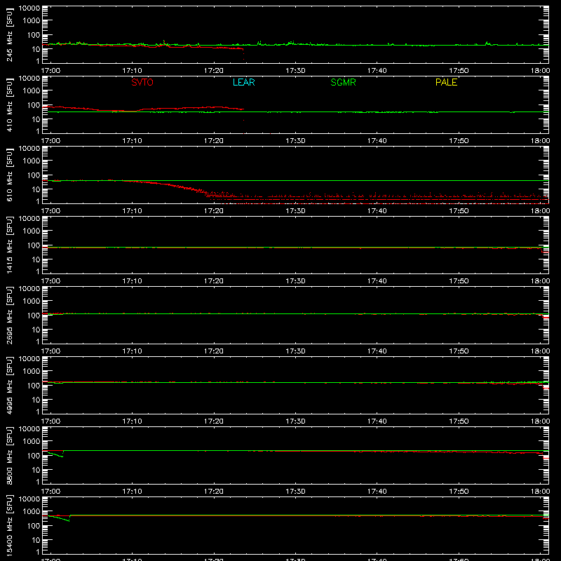Image resolution: width=561 pixels, height=561 pixels.
Task: Click the red SVTO legend label
Action: (142, 82)
